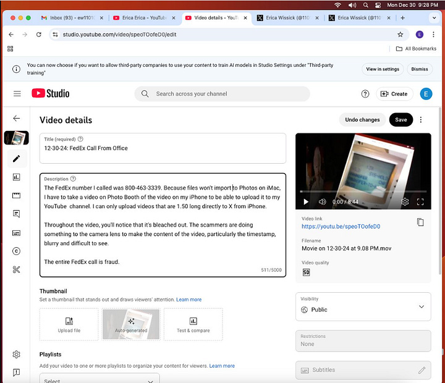
Task: Switch to the Inbox (93) Gmail tab
Action: 72,18
